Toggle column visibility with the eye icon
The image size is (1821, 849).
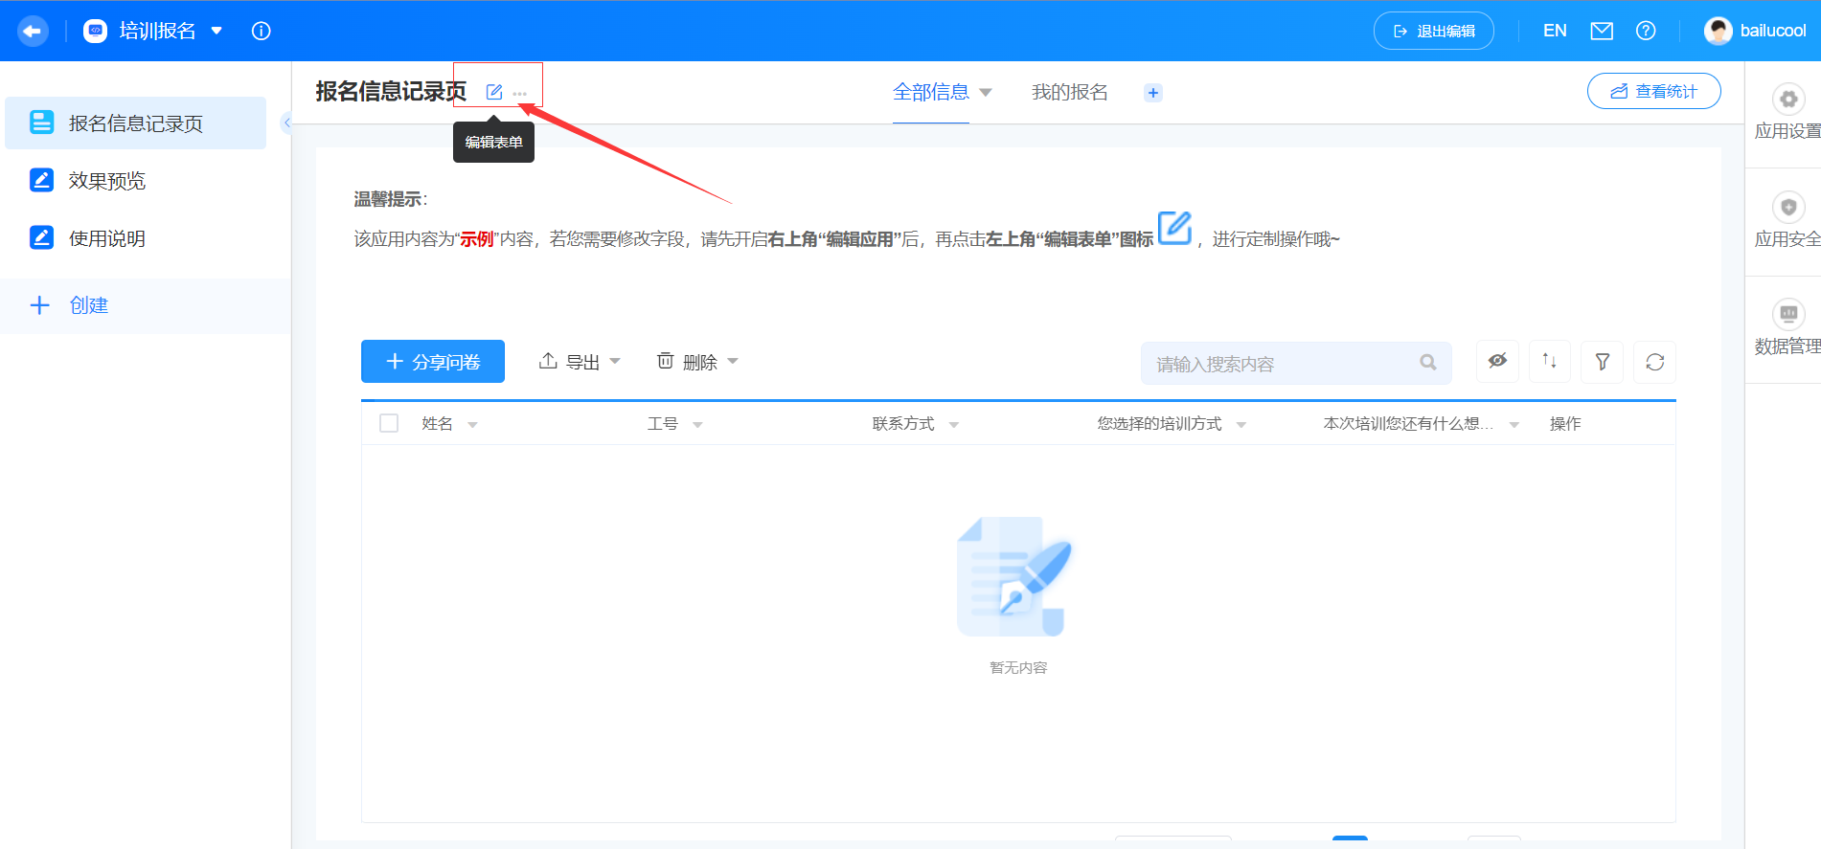1497,362
